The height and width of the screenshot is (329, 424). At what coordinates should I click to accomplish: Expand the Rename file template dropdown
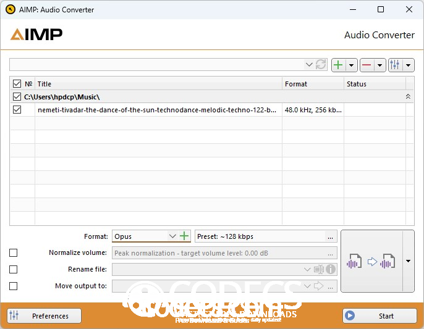tap(307, 269)
